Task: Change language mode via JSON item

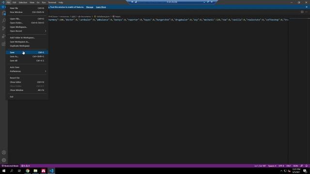Action: 295,166
